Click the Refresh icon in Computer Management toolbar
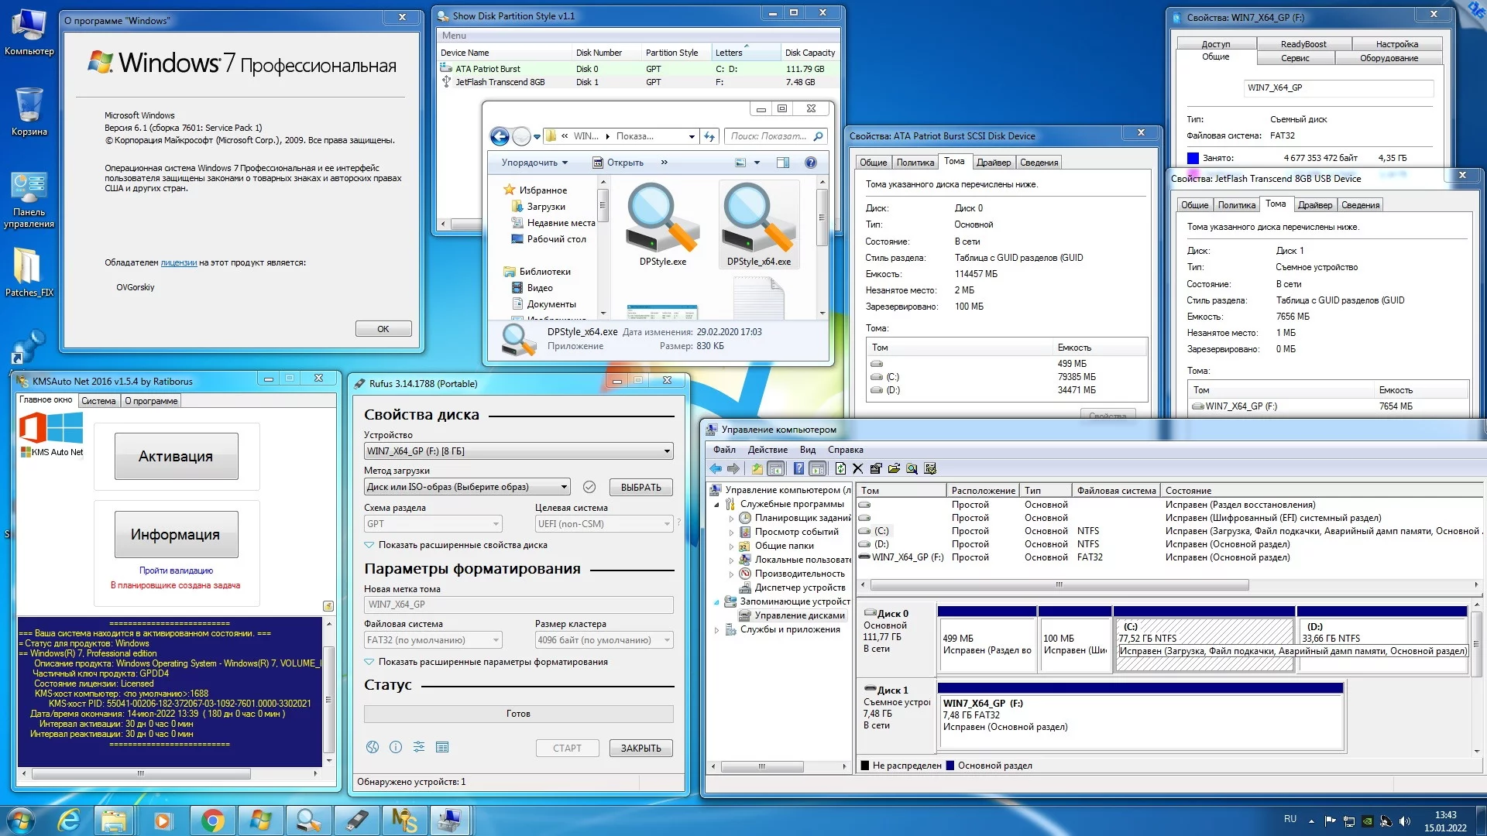The width and height of the screenshot is (1487, 836). pos(840,468)
